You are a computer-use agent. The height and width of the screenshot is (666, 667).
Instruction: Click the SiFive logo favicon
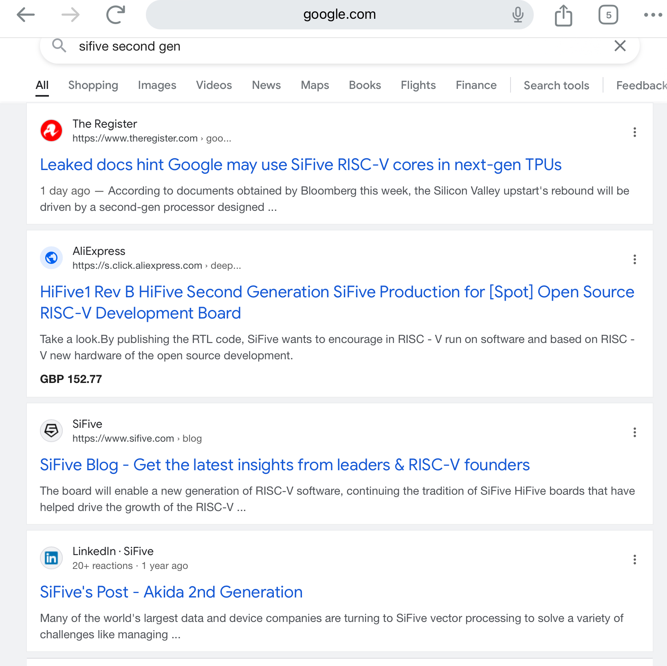click(x=51, y=431)
